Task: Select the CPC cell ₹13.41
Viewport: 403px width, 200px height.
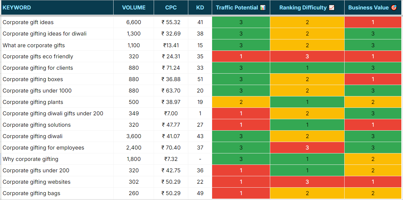Action: point(171,45)
